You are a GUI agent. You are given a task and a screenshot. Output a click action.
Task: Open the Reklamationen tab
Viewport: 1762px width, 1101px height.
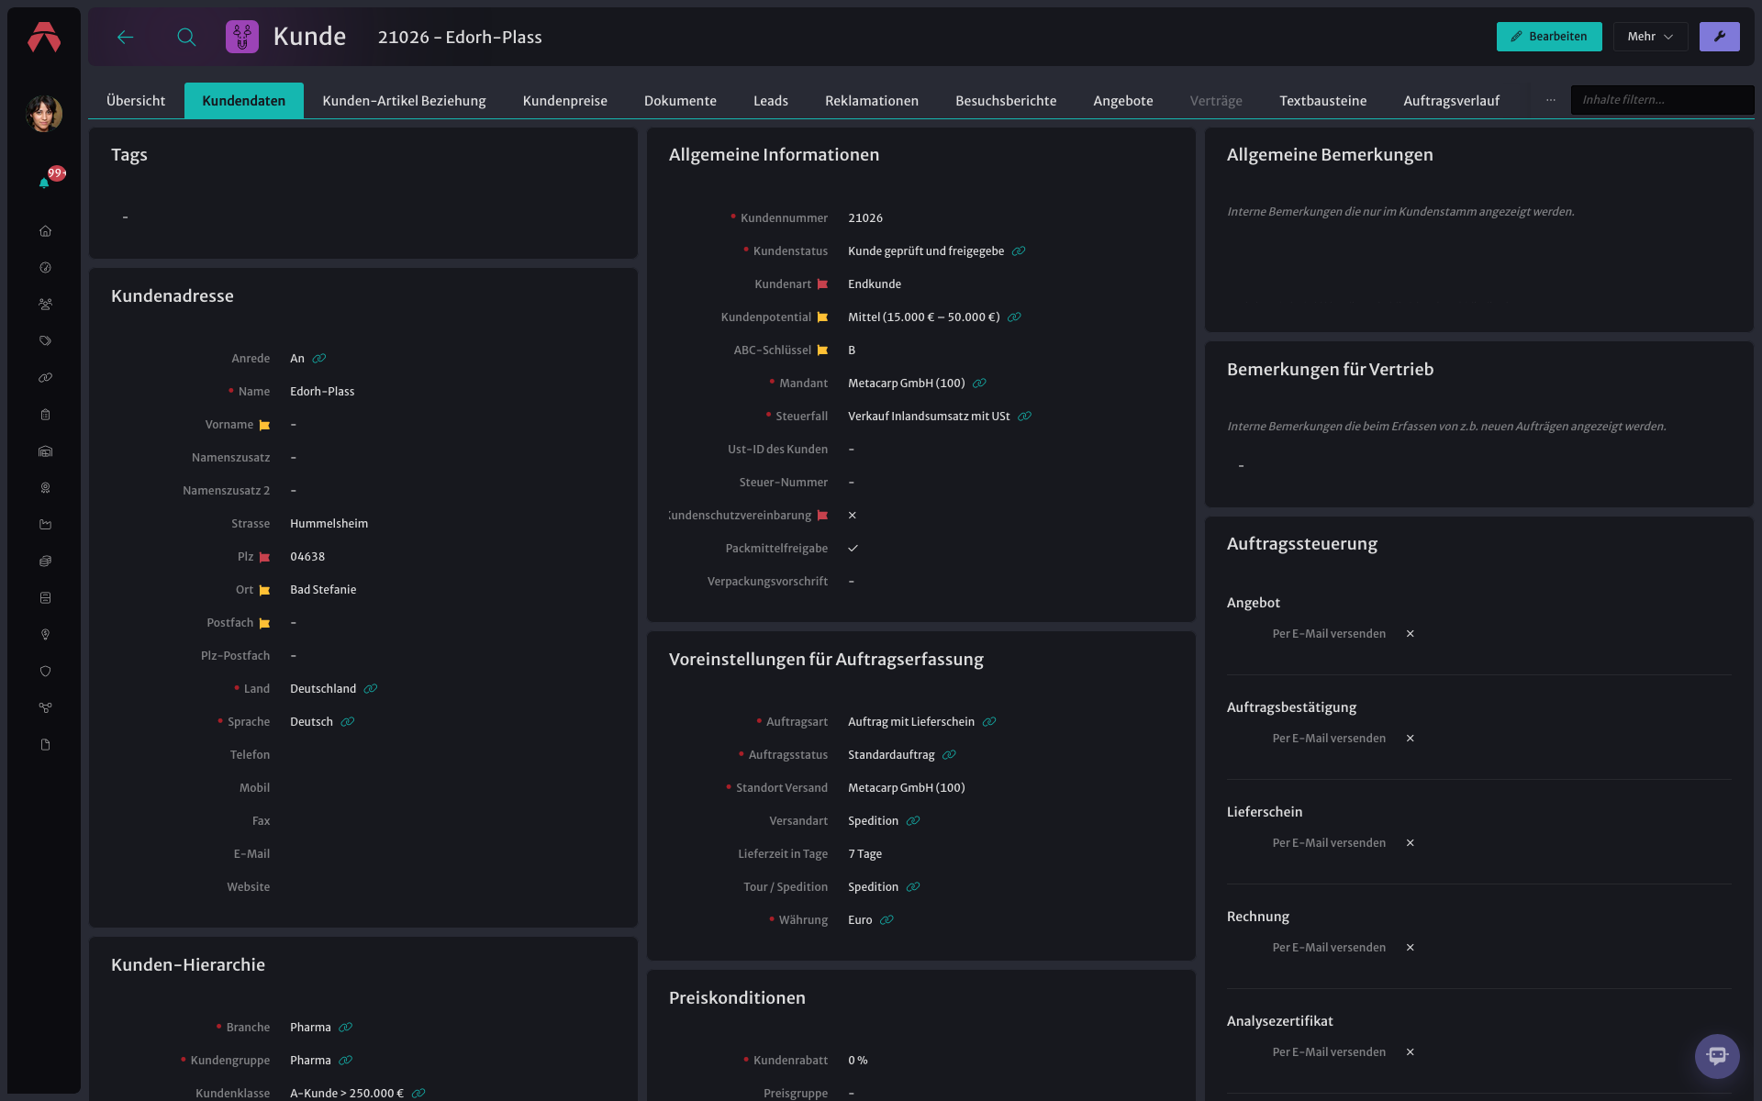pos(871,101)
